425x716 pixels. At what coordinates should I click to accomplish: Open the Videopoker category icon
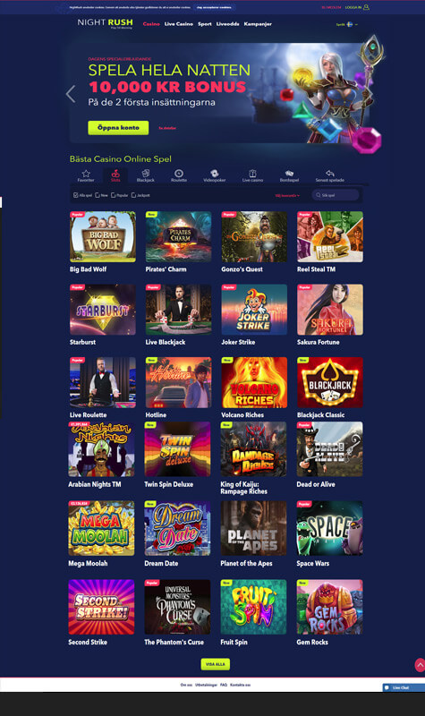pos(214,173)
